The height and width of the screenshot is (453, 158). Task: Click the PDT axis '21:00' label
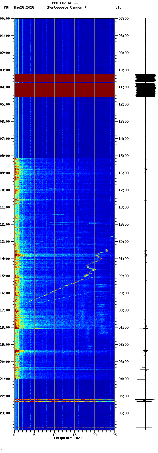(5, 379)
